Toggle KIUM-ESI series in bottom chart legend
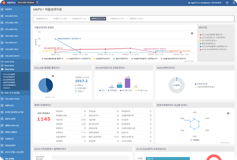The image size is (237, 160). click(x=173, y=59)
